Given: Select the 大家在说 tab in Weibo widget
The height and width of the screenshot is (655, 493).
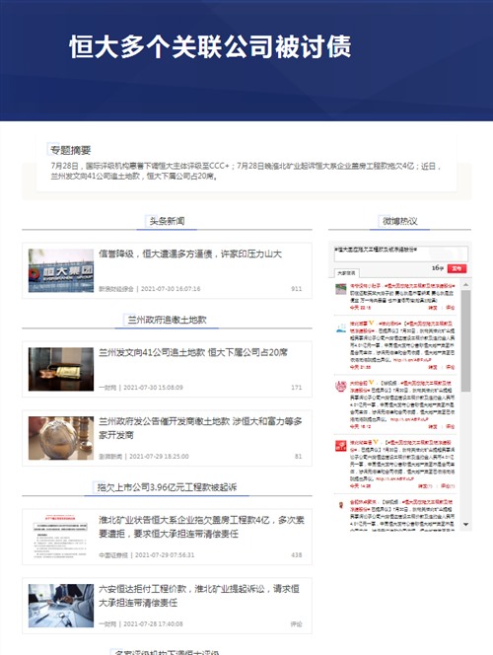Looking at the screenshot, I should coord(346,273).
